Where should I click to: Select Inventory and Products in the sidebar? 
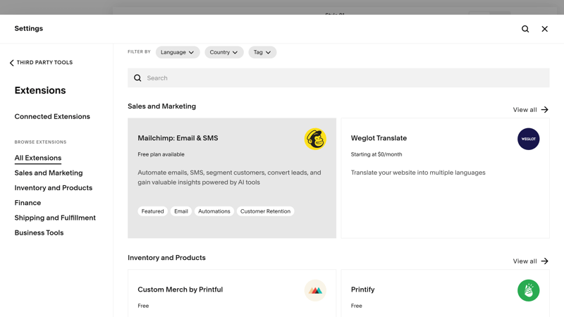click(54, 188)
